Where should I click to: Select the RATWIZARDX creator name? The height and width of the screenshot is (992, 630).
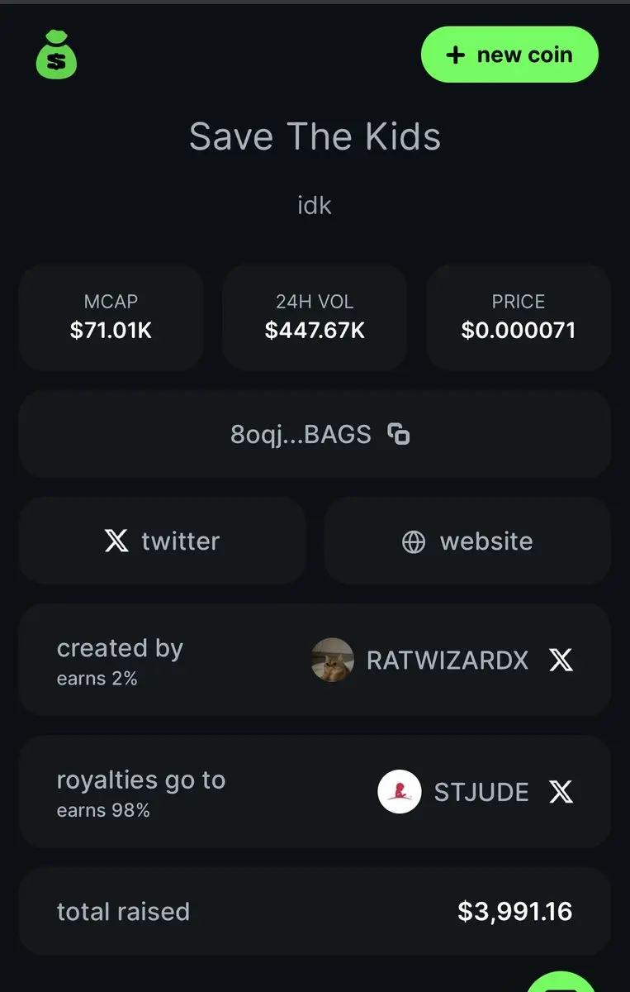[x=448, y=661]
